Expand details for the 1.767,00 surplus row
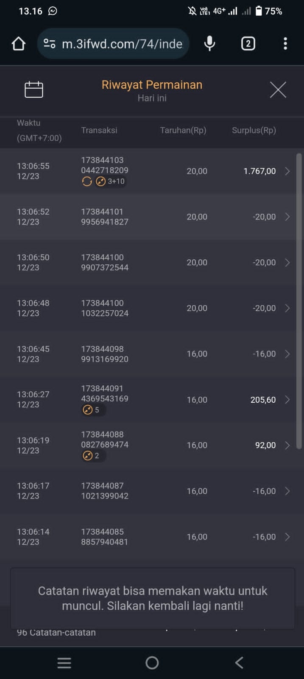Image resolution: width=304 pixels, height=679 pixels. [287, 171]
